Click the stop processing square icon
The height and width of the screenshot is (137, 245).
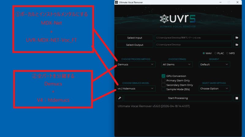236,98
